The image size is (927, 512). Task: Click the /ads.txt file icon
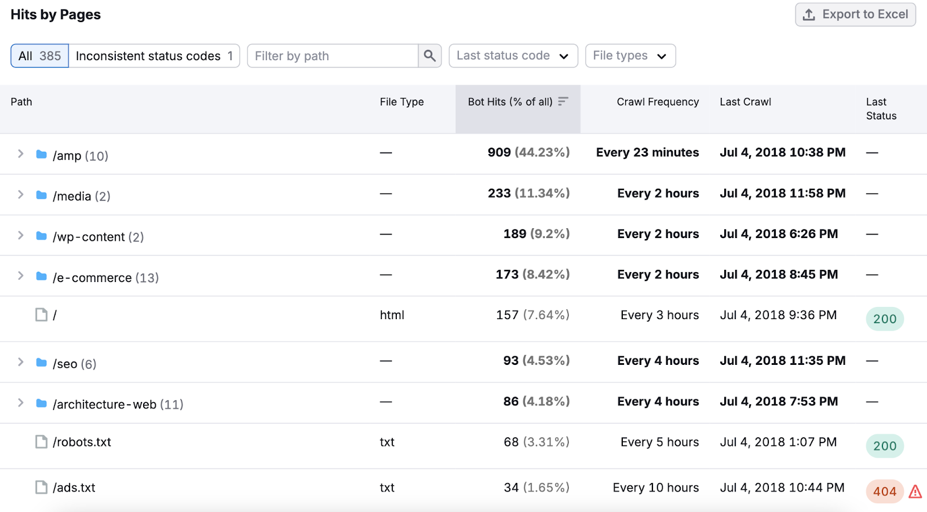coord(41,488)
